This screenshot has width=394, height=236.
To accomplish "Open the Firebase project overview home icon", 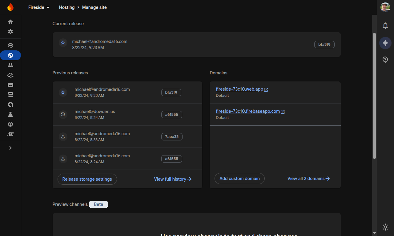I will 10,22.
